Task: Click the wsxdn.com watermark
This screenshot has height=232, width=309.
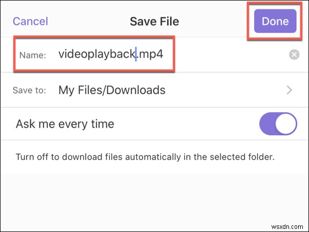Action: (x=287, y=226)
